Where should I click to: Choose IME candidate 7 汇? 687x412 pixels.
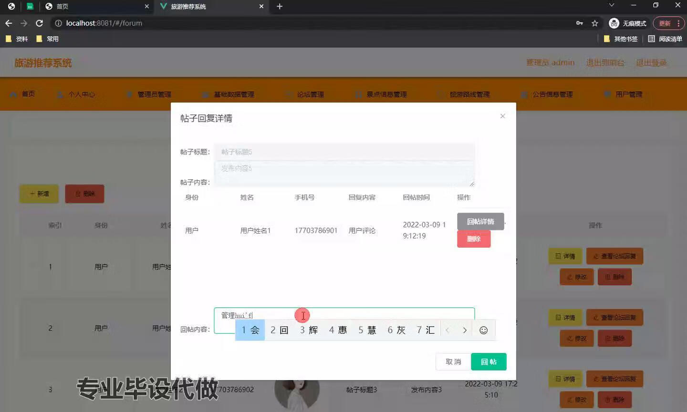tap(426, 330)
